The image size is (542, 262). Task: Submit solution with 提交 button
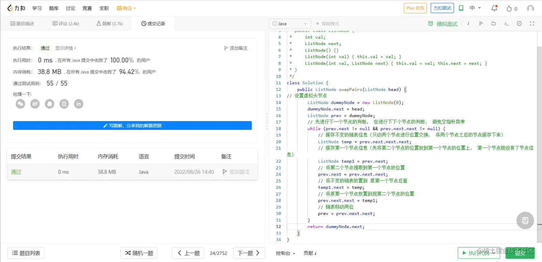[x=520, y=253]
